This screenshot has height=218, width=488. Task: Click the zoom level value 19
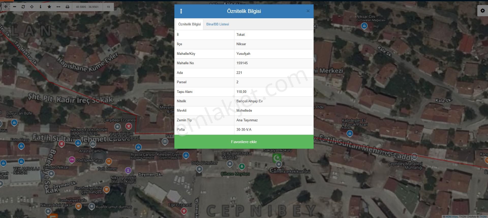click(x=108, y=7)
